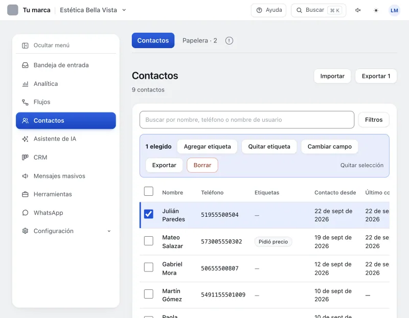This screenshot has width=409, height=318.
Task: Tick the select-all checkbox in table header
Action: [x=149, y=191]
